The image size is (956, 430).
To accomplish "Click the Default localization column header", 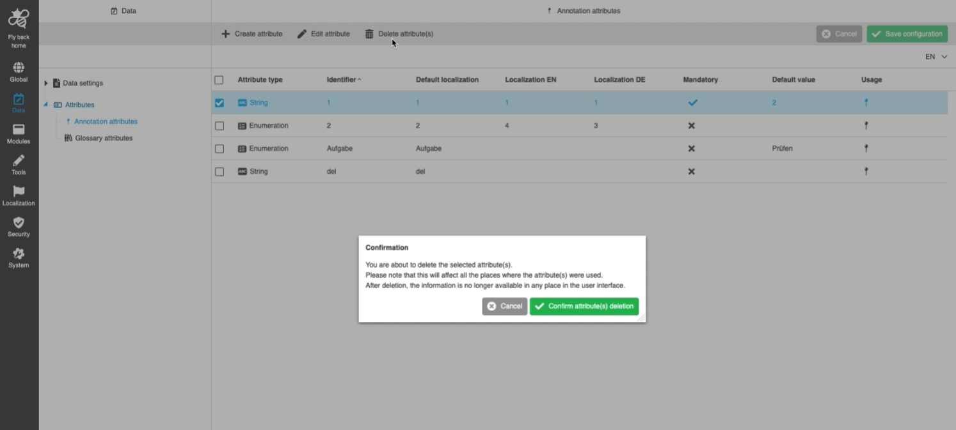I will point(447,80).
